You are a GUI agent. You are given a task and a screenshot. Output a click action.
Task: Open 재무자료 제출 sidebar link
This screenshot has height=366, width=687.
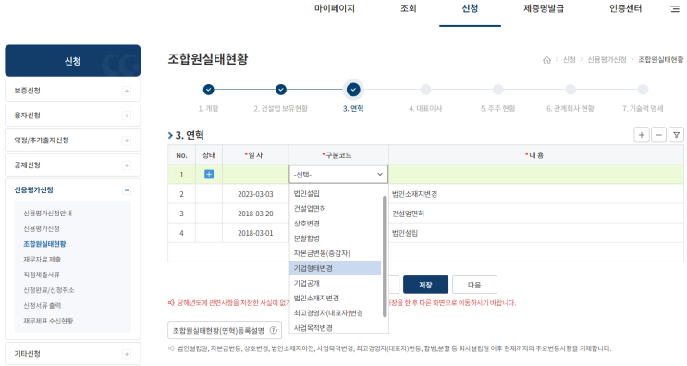[x=42, y=259]
